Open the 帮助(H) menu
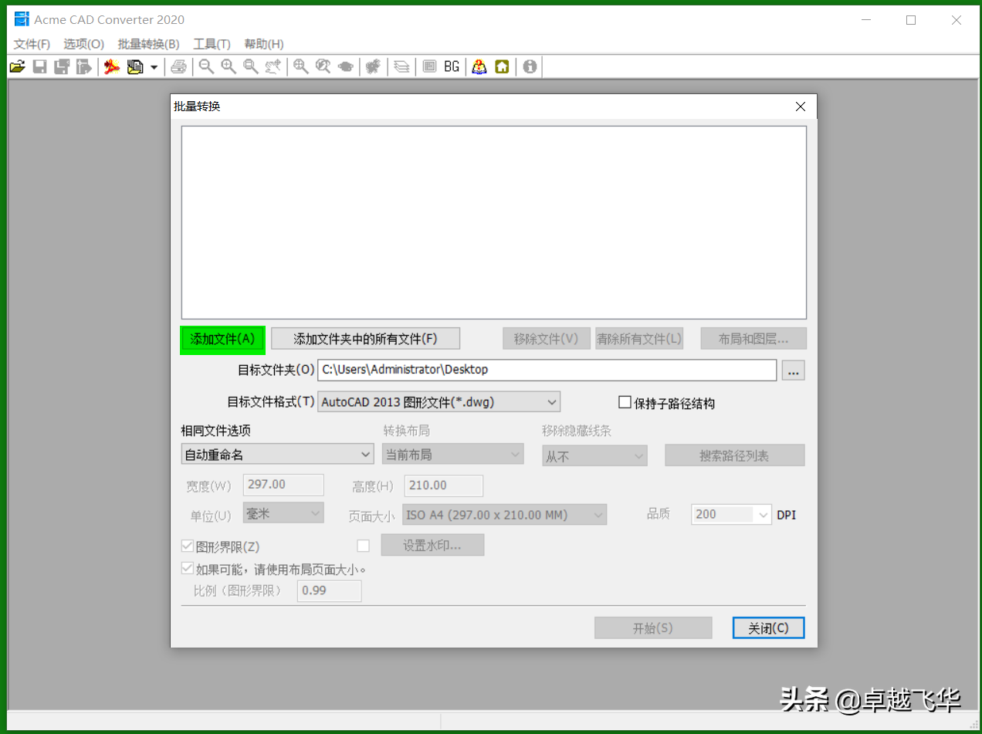Viewport: 982px width, 734px height. (264, 44)
